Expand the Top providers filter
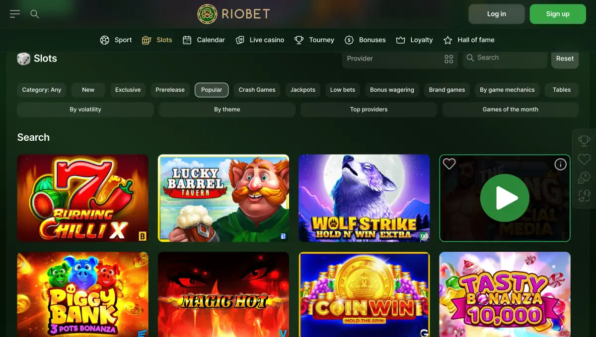Viewport: 596px width, 337px height. pyautogui.click(x=369, y=110)
